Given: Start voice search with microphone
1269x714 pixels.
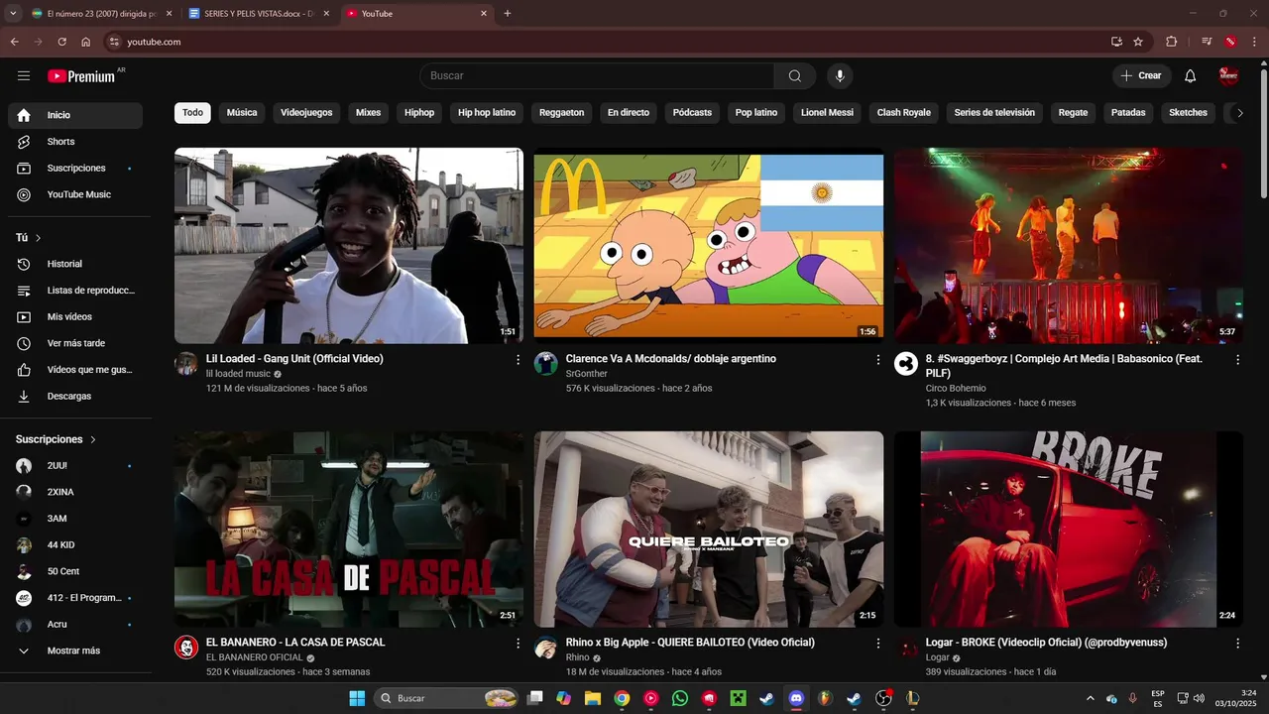Looking at the screenshot, I should [840, 75].
